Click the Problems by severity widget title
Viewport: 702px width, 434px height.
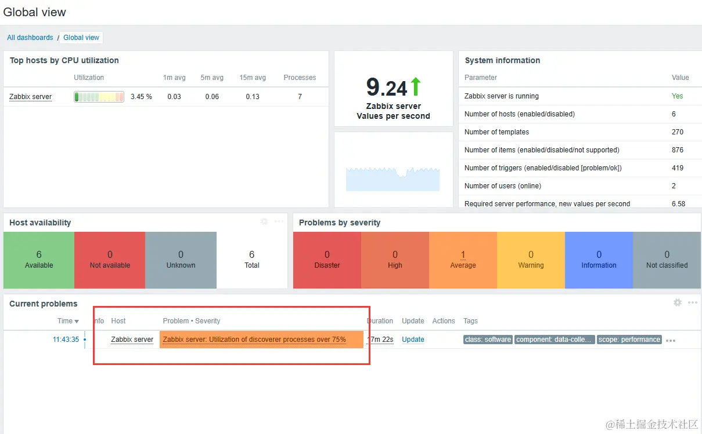tap(340, 223)
